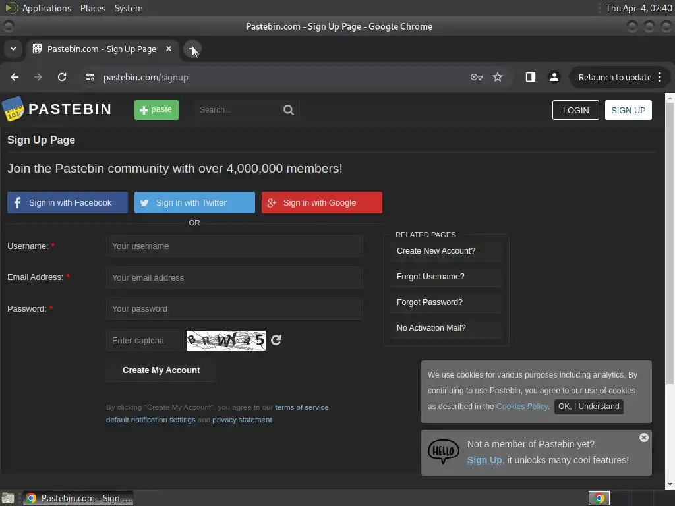Screen dimensions: 675x506
Task: Toggle the browser side panel
Action: pos(531,78)
